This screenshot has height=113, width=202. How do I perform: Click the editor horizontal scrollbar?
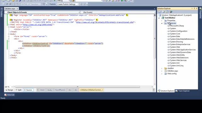(x=78, y=87)
